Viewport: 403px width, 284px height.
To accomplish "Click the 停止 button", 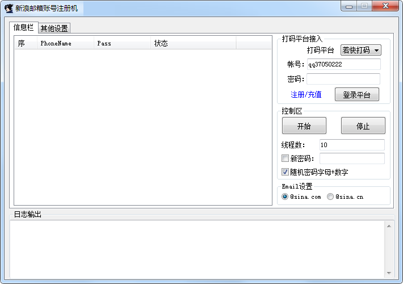I will [x=363, y=126].
